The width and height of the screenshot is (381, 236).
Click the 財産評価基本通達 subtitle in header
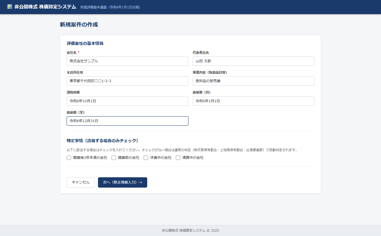[110, 7]
